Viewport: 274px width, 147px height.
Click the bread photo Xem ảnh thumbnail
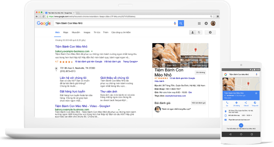166,55
